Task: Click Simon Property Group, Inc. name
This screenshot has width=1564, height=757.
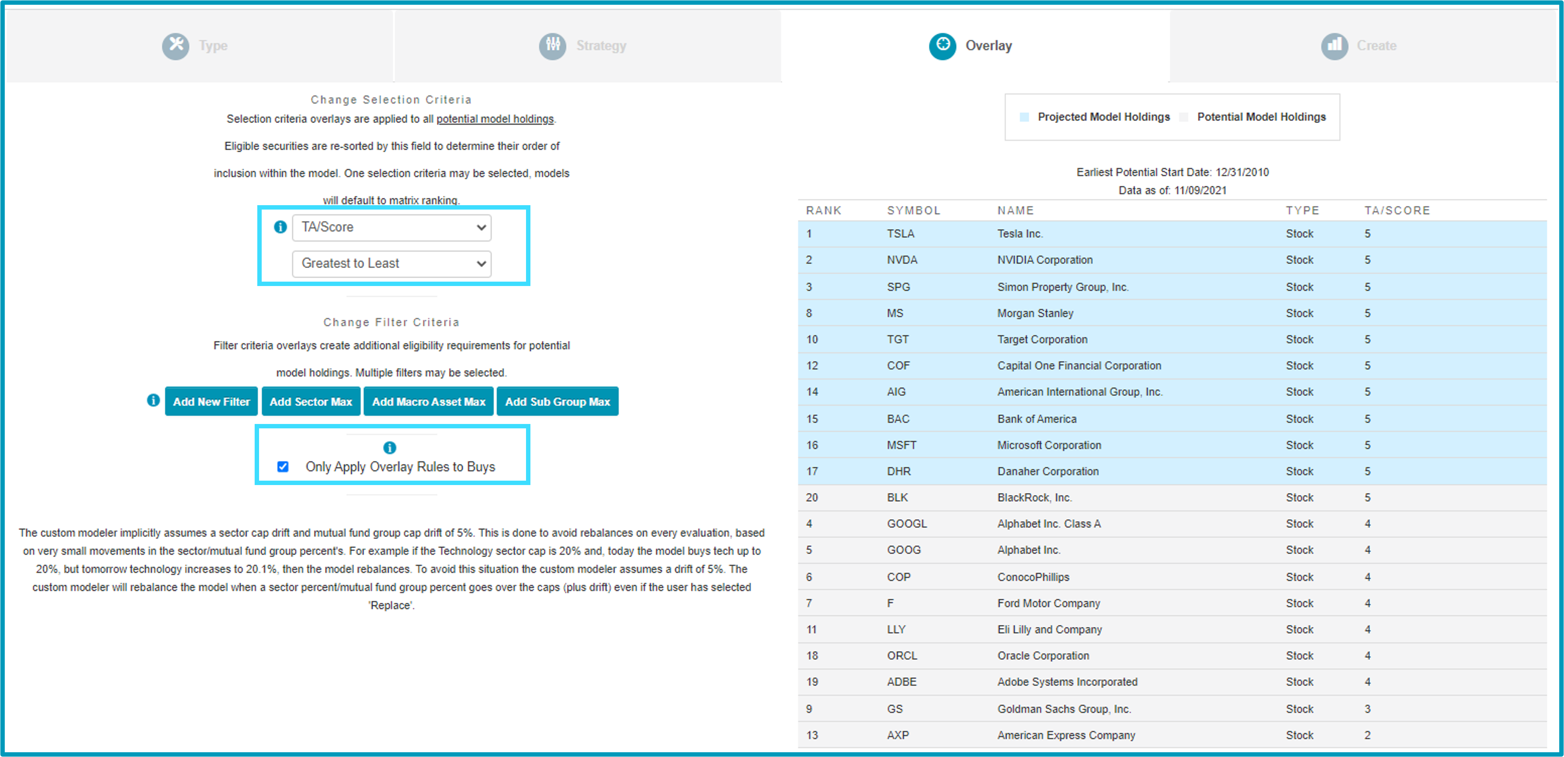Action: (1063, 287)
